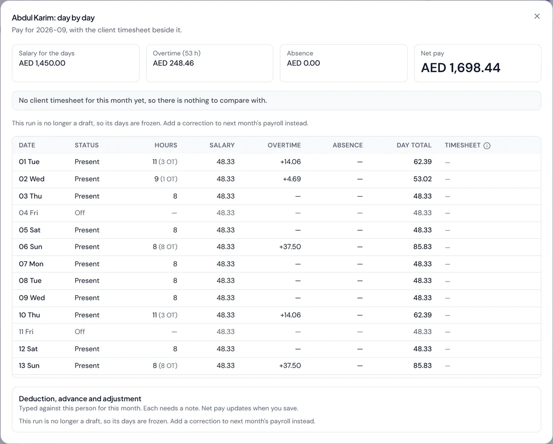Click the SALARY column header
The width and height of the screenshot is (553, 444).
click(x=222, y=145)
